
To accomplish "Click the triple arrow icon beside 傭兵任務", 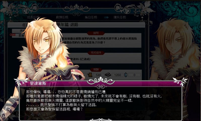I will point(106,17).
